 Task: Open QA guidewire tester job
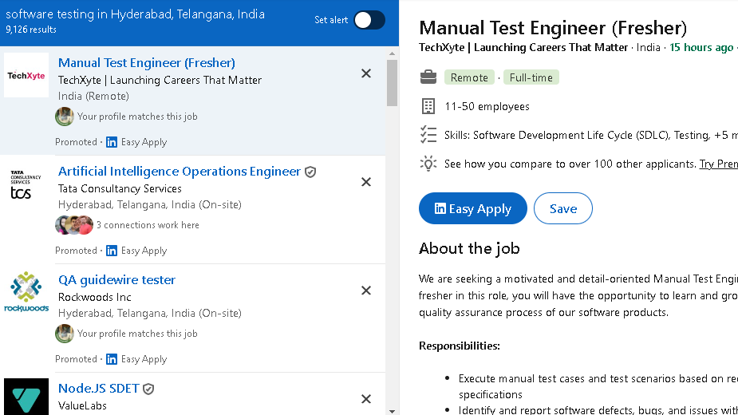pyautogui.click(x=116, y=280)
